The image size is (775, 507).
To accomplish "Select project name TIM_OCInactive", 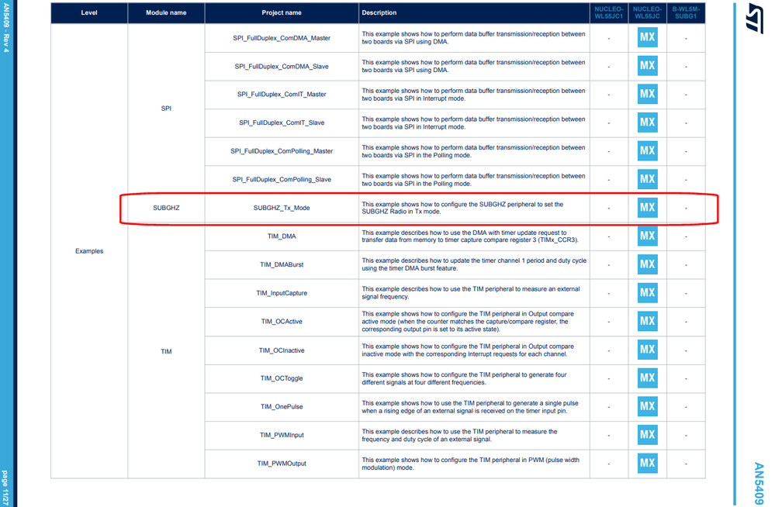I will click(282, 350).
